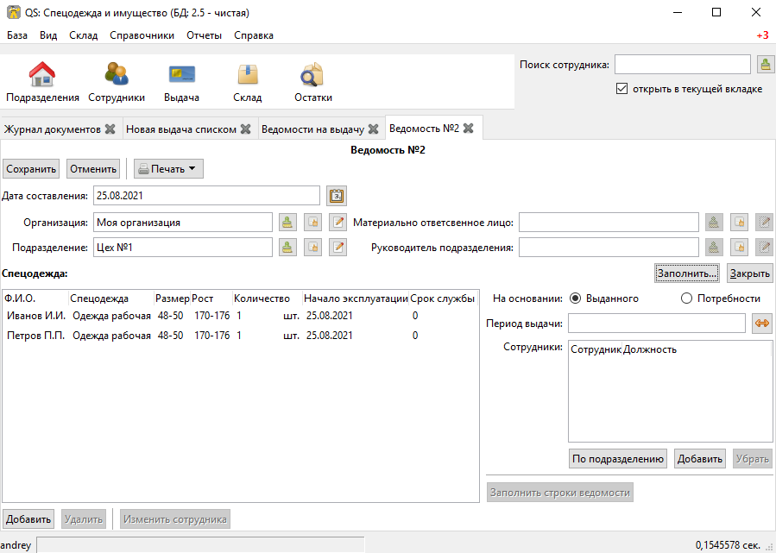Expand the Печать dropdown button
The image size is (776, 553).
[168, 169]
